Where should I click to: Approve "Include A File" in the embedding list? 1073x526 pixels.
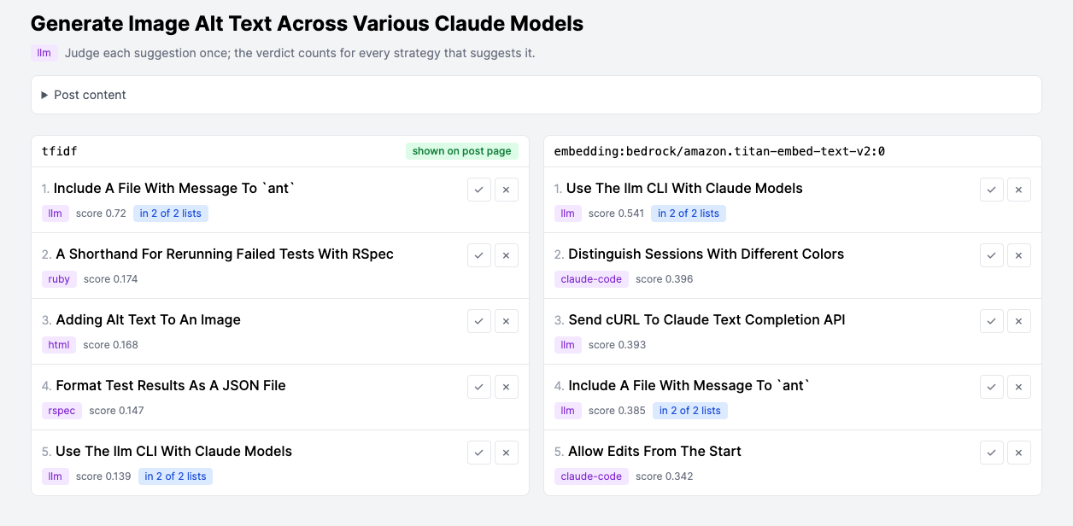pos(992,387)
